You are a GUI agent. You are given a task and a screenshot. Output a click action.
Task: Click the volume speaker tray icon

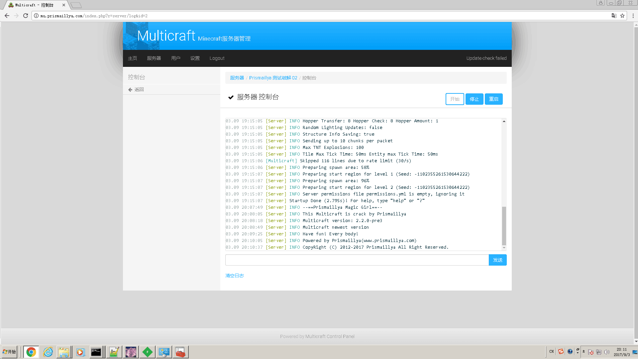point(607,352)
